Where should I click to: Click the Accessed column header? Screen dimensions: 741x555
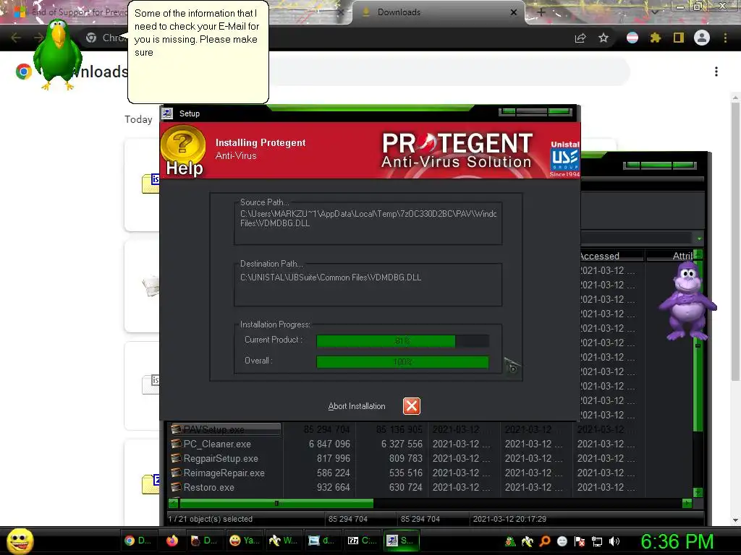[x=611, y=256]
